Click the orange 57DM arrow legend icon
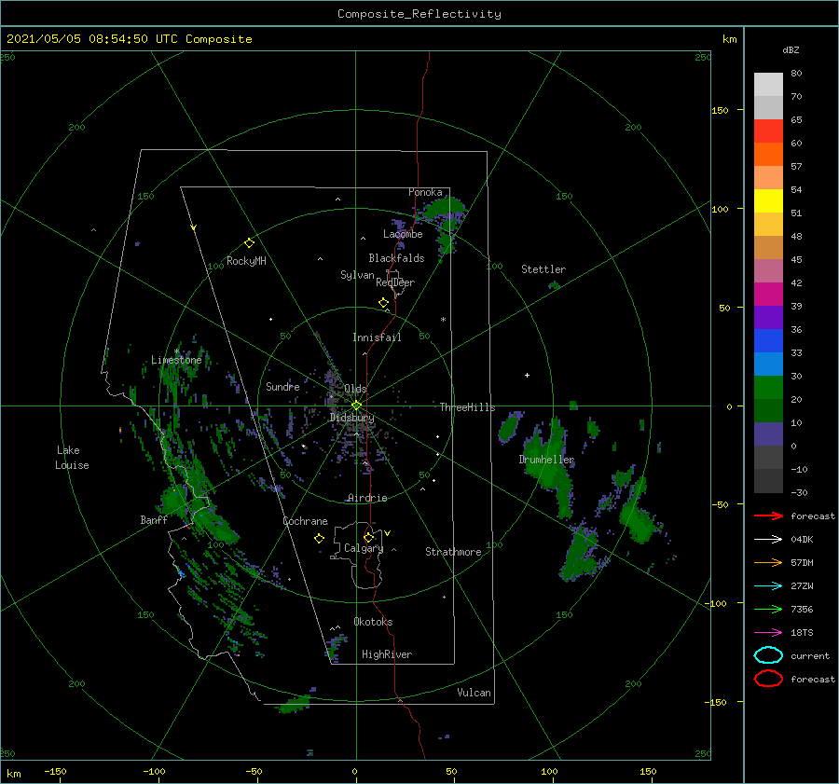Image resolution: width=839 pixels, height=784 pixels. (x=768, y=562)
